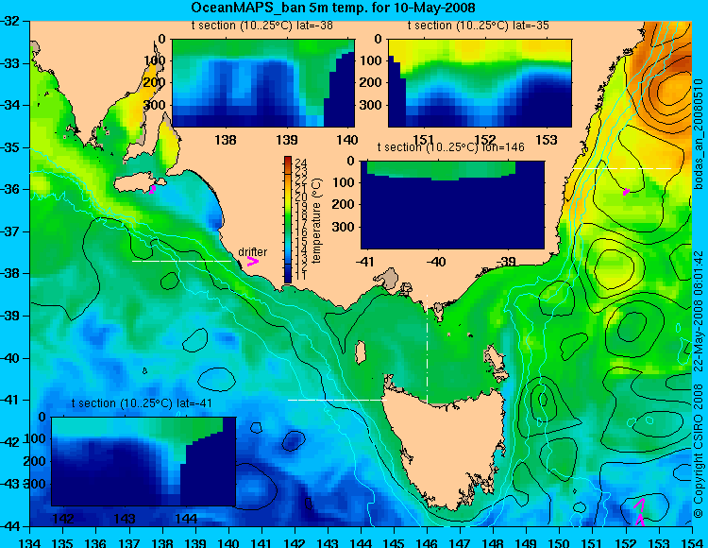Open the lon=146 temperature section plot
Viewport: 708px width, 548px height.
coord(452,205)
